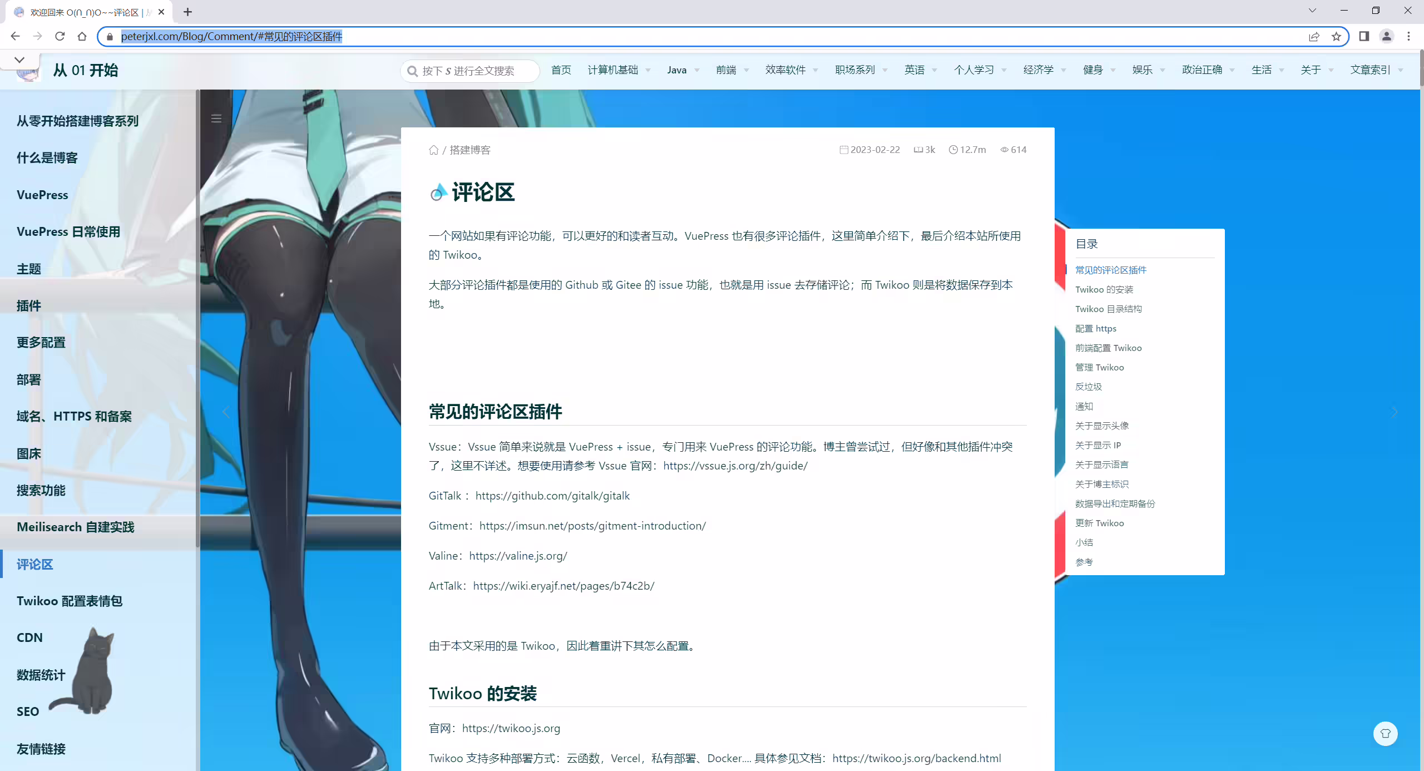Expand the 效率软件 nav dropdown
Viewport: 1424px width, 771px height.
pos(791,70)
